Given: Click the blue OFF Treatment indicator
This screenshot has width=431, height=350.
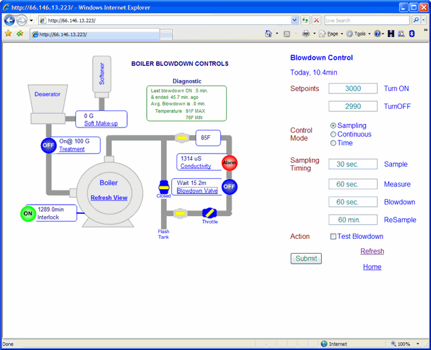Looking at the screenshot, I should (x=48, y=145).
